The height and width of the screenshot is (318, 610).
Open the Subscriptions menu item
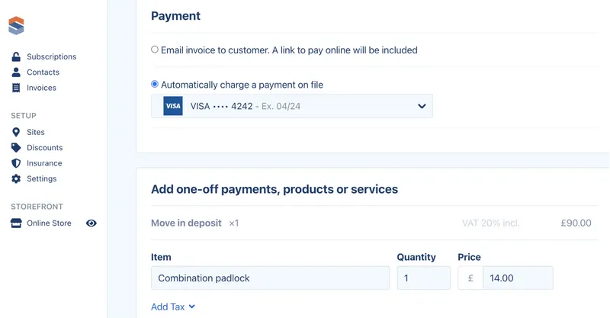pos(51,57)
